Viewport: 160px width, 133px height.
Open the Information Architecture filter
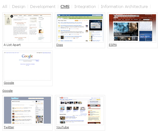pyautogui.click(x=124, y=7)
